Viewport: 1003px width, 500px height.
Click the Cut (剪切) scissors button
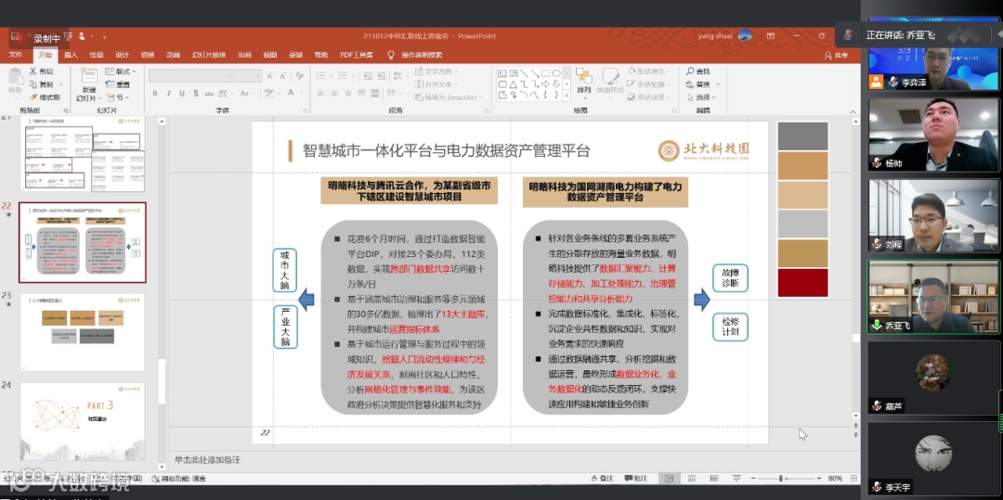(x=41, y=71)
